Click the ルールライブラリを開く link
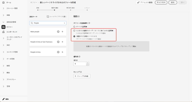192x102 pixels. pos(57,17)
